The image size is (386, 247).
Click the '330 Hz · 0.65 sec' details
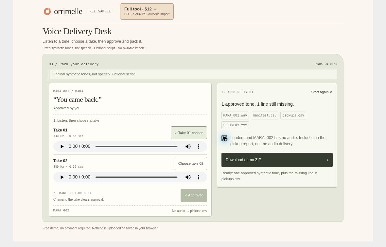[68, 136]
